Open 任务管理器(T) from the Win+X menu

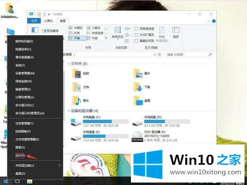tap(25, 123)
